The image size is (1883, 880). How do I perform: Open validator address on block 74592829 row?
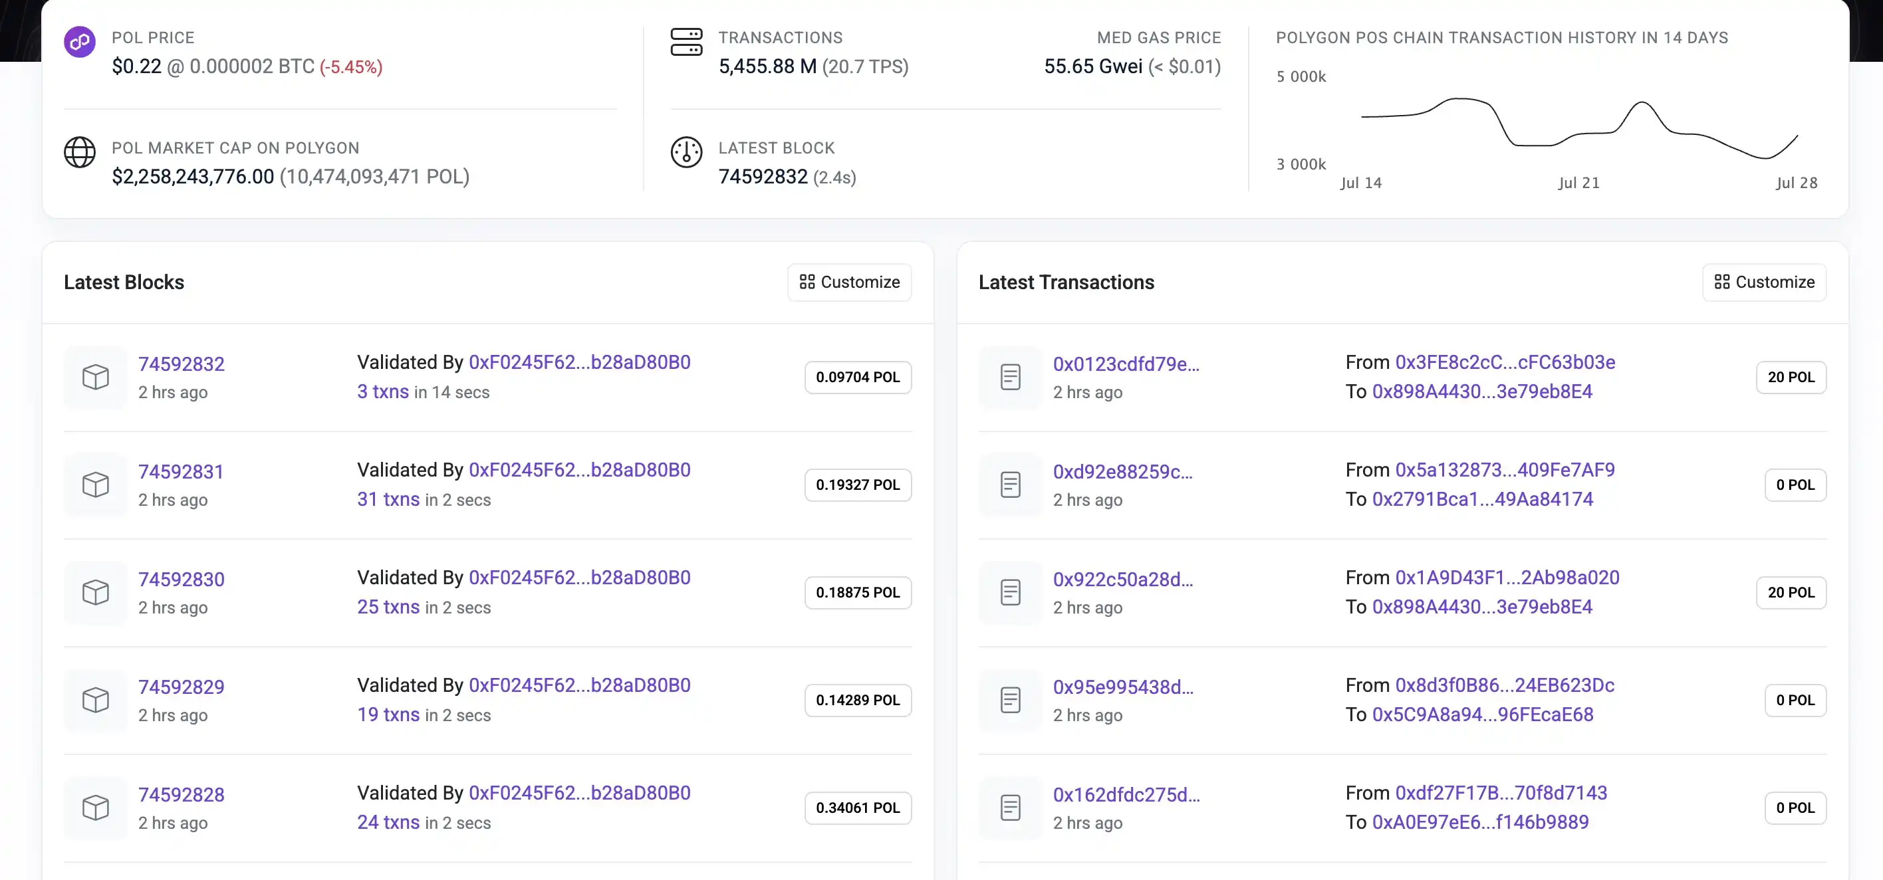tap(580, 685)
